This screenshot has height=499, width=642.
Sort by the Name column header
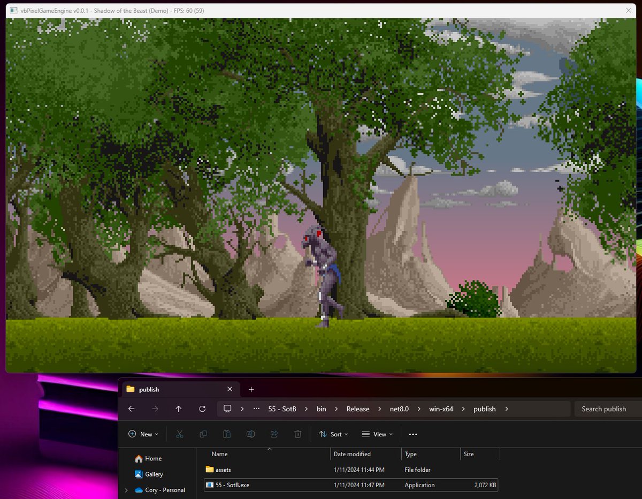coord(219,454)
